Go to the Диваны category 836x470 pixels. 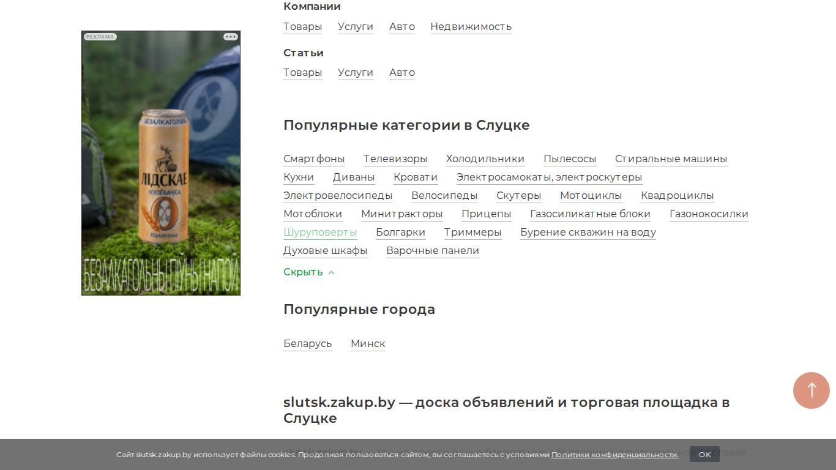point(354,177)
